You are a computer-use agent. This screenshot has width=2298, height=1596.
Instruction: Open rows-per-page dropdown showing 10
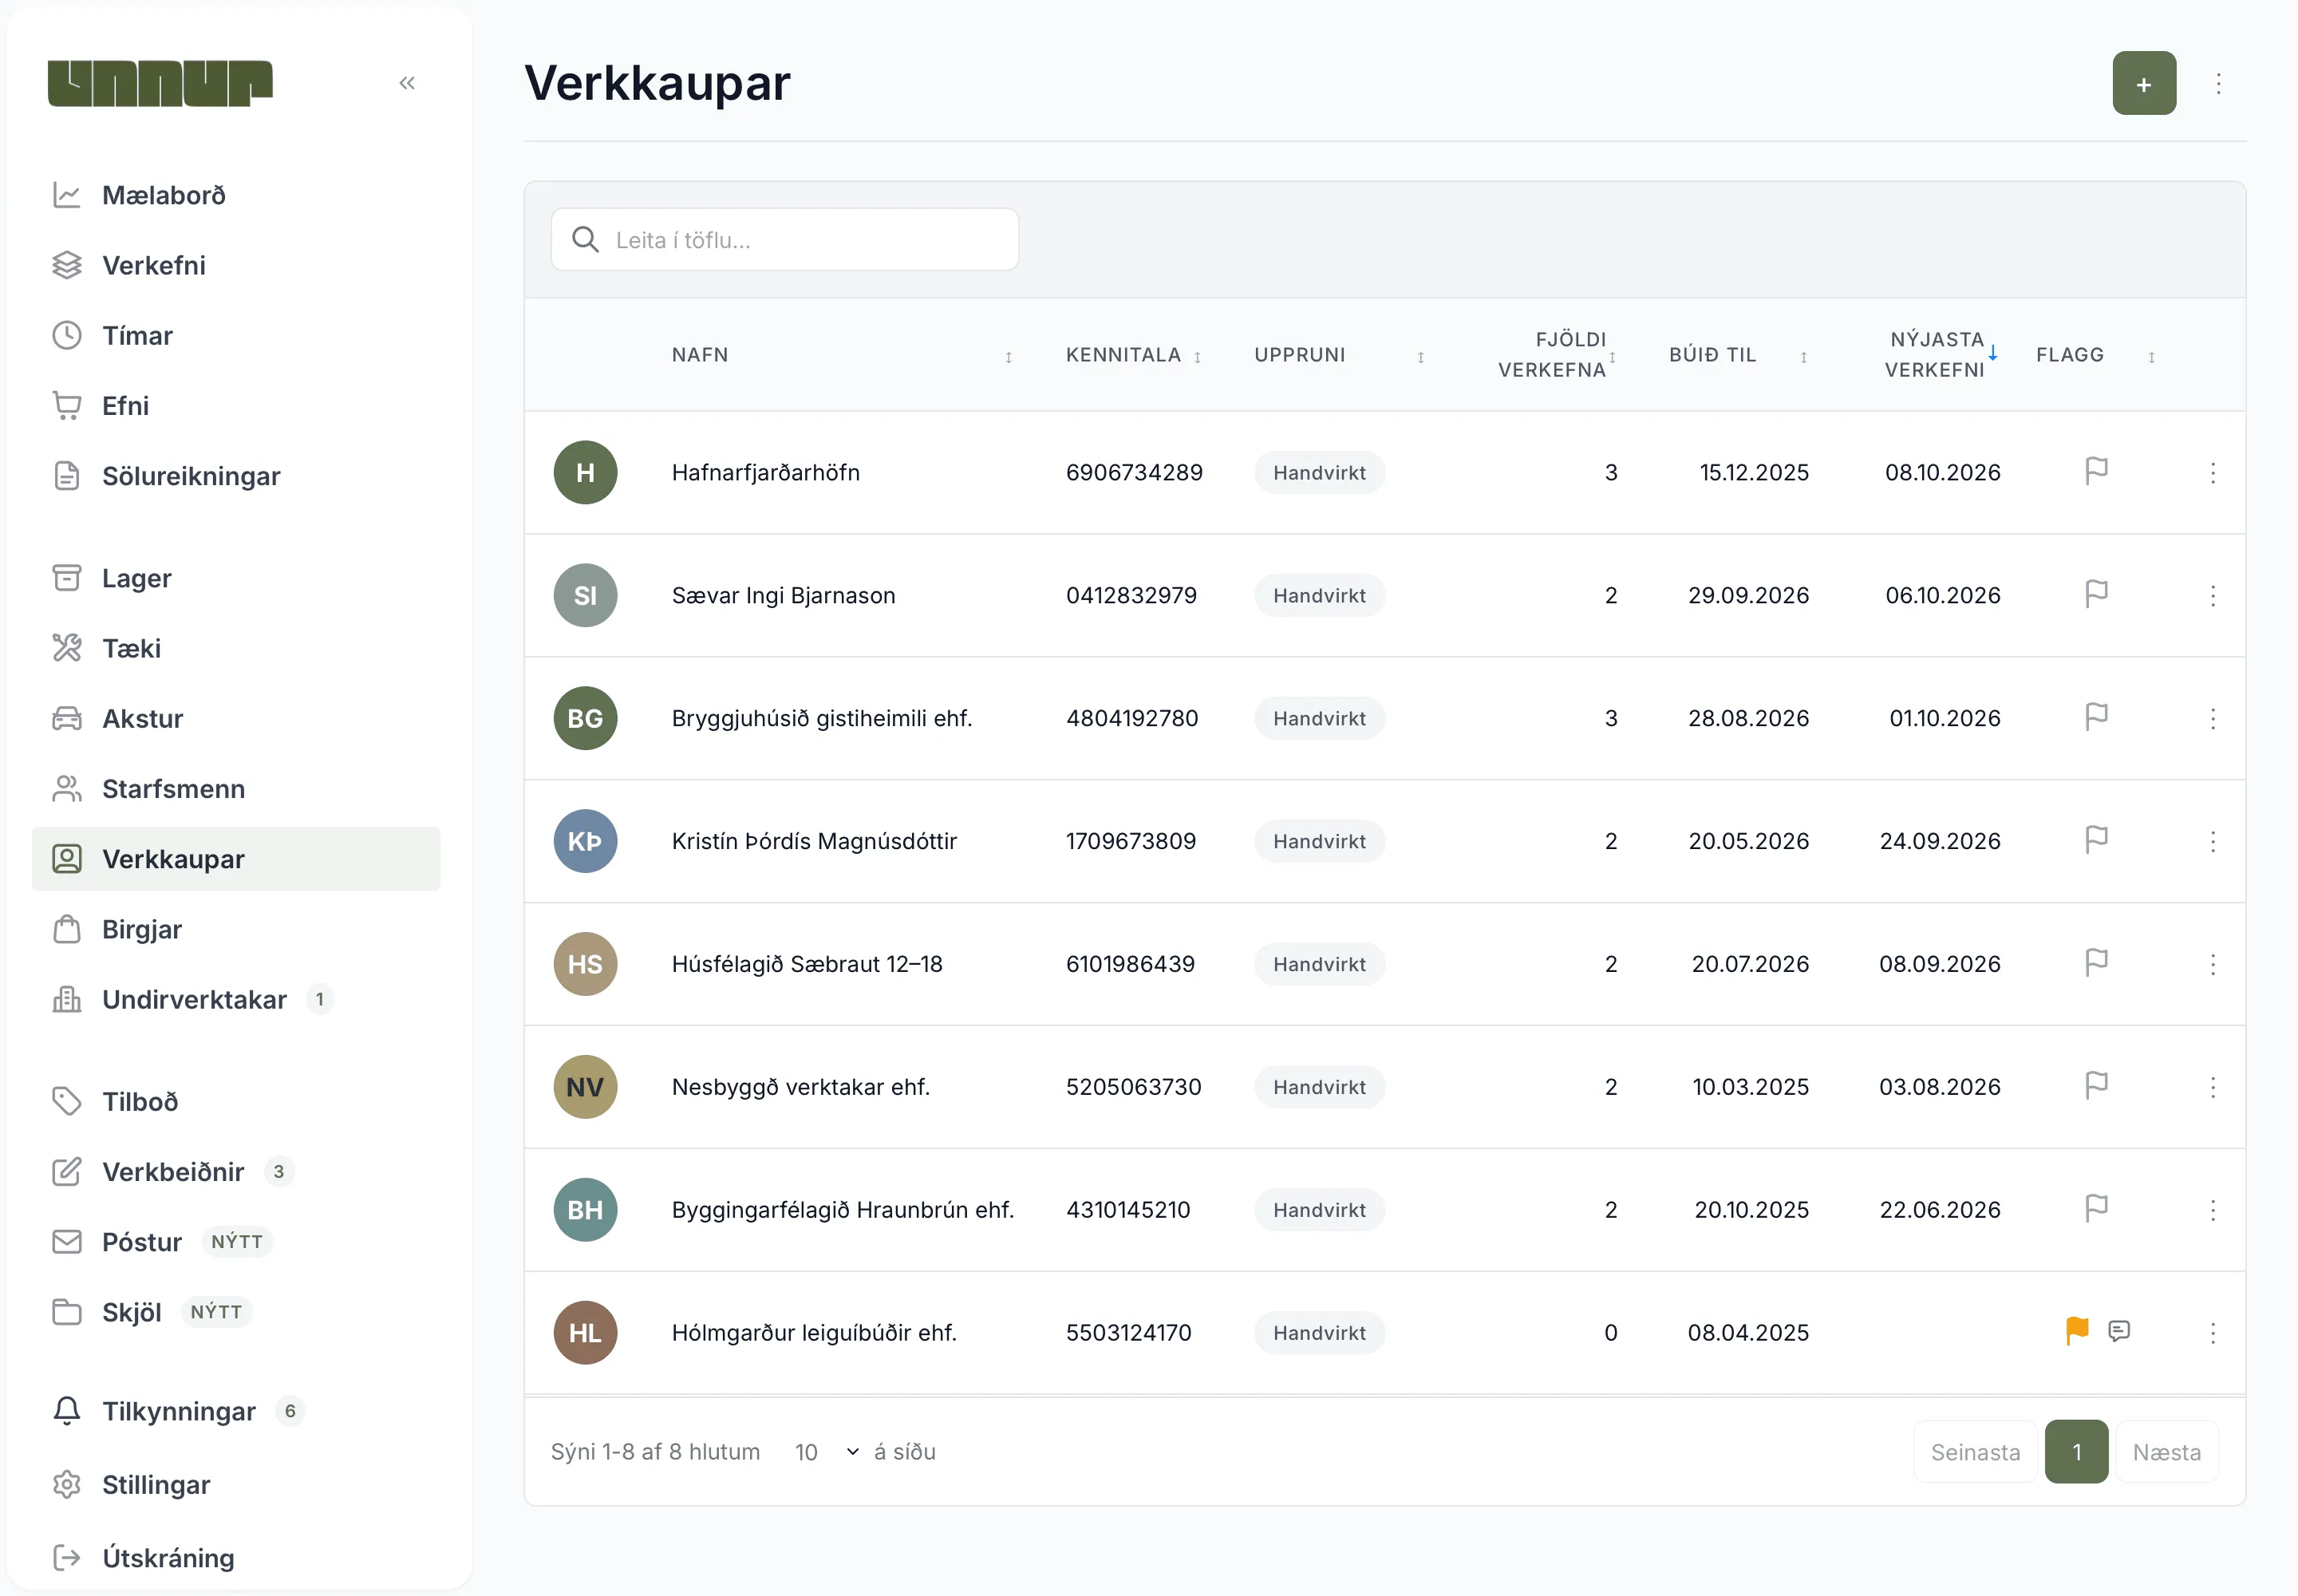[826, 1452]
